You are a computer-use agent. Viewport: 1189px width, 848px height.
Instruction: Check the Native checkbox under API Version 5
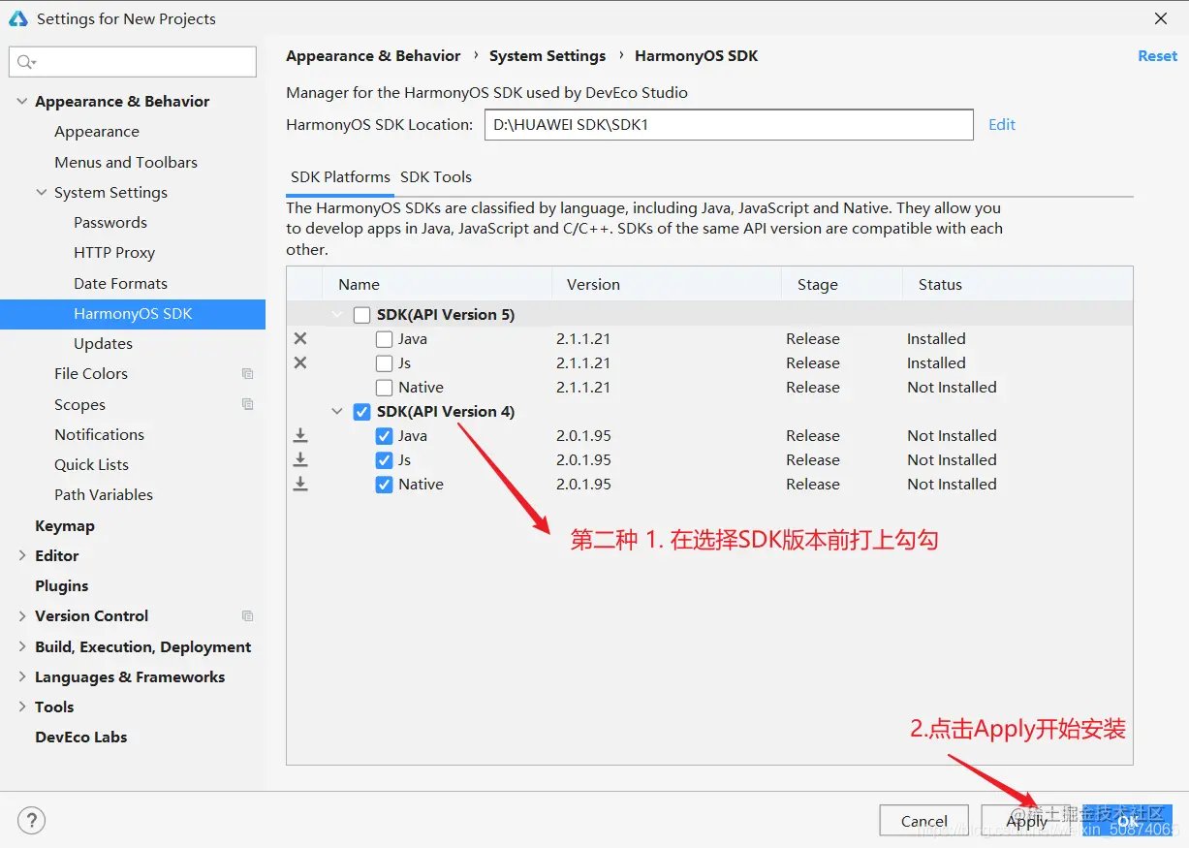(384, 387)
